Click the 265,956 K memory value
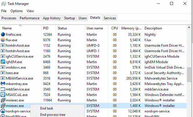The width and height of the screenshot is (193, 117). [x=133, y=78]
